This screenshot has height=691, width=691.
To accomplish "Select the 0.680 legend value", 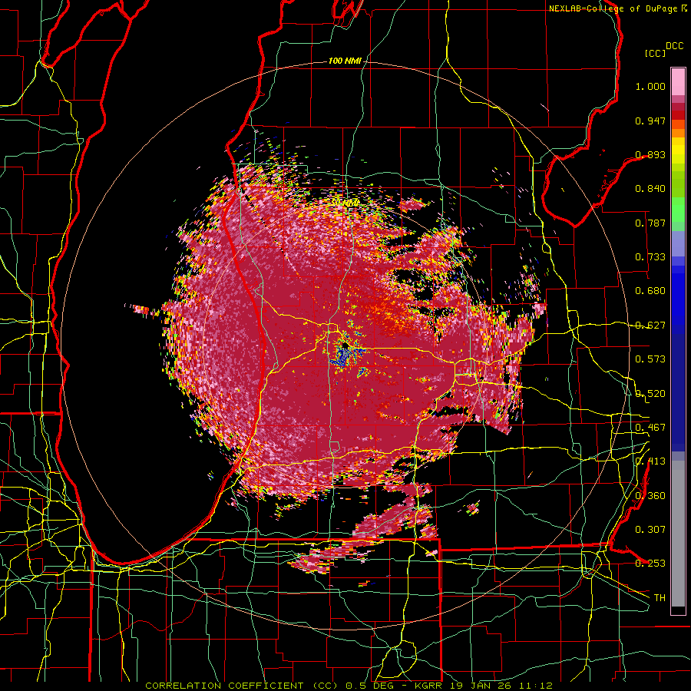I will pos(650,291).
